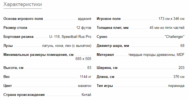Click the Ширина, см value 203
This screenshot has height=100, width=189.
(181, 68)
